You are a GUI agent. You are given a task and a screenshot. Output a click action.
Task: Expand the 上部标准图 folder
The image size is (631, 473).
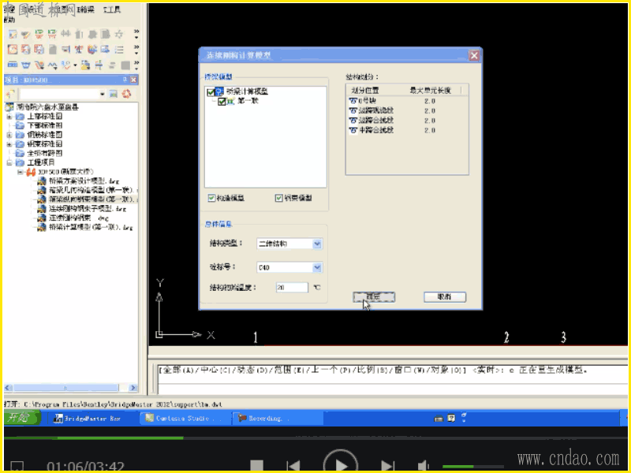9,117
